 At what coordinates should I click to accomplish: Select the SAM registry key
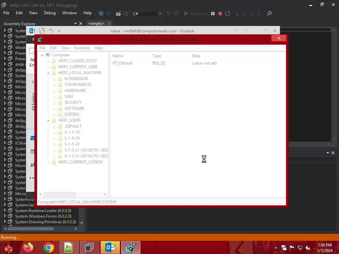(69, 97)
